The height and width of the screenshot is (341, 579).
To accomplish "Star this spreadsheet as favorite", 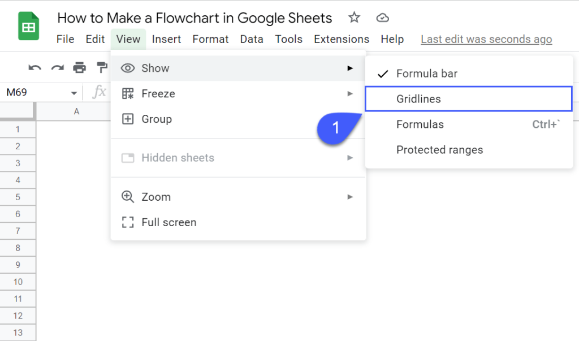I will (354, 18).
